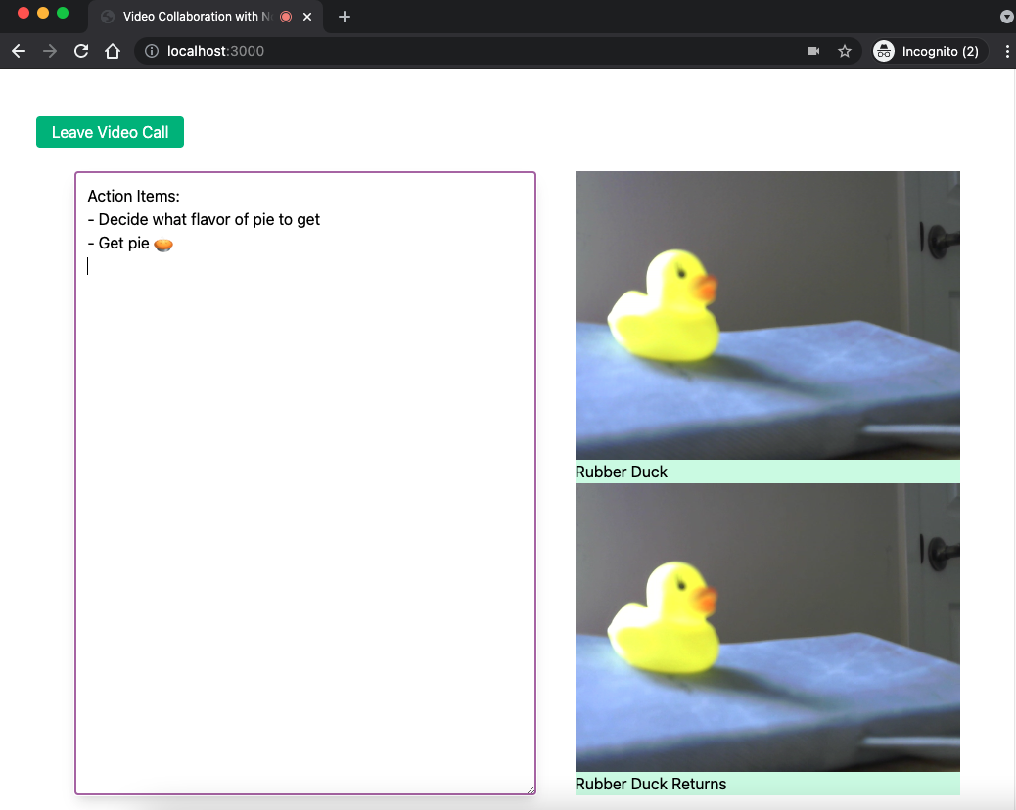The image size is (1016, 810).
Task: Open the Chrome three-dot menu
Action: 1007,51
